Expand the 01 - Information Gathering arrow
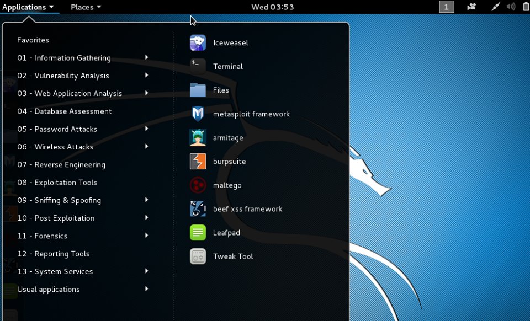Viewport: 530px width, 321px height. [146, 57]
